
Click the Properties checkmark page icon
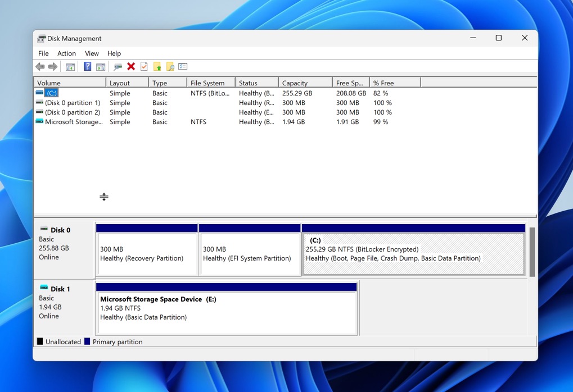click(x=144, y=67)
